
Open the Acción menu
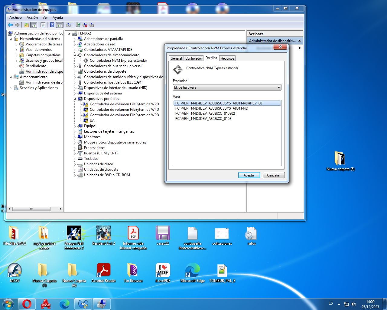pyautogui.click(x=32, y=18)
